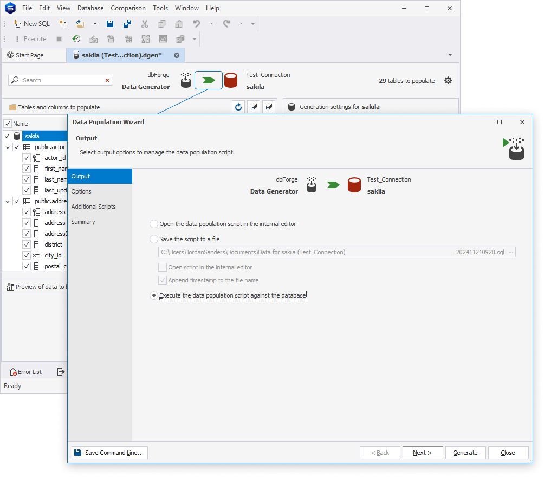Click the Generate button
This screenshot has width=544, height=477.
click(465, 453)
